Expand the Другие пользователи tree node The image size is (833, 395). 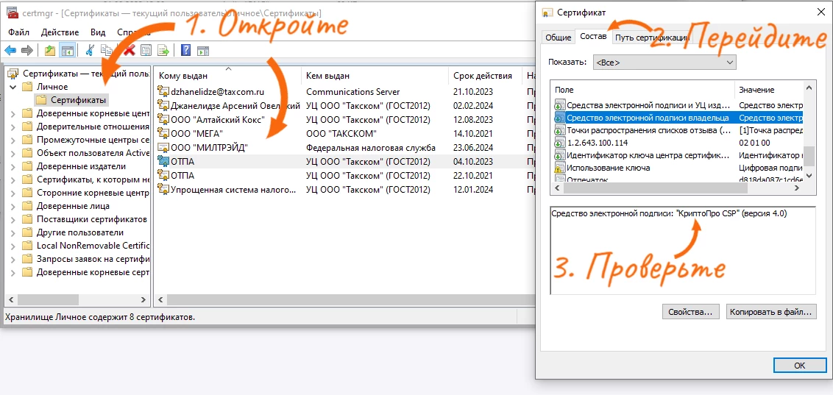14,232
